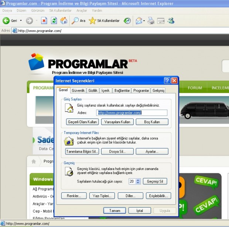Click Renkler button
This screenshot has width=229, height=227.
point(74,196)
